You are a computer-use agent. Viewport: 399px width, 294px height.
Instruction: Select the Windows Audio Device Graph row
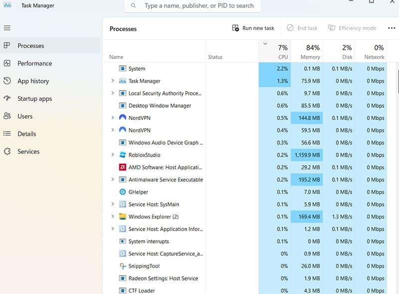tap(246, 142)
